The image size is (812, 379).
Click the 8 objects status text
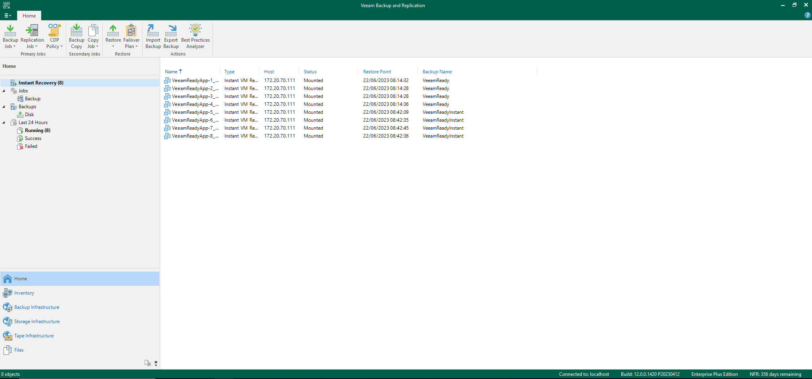point(10,374)
